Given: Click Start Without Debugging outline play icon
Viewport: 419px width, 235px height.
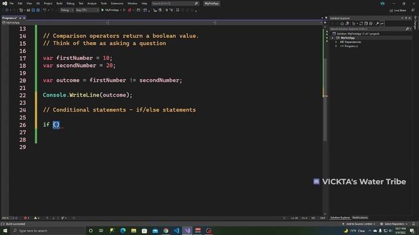Looking at the screenshot, I should point(124,10).
